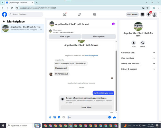The image size is (161, 128).
Task: Click the 'Mi 4848607035' message bubble
Action: pyautogui.click(x=62, y=74)
